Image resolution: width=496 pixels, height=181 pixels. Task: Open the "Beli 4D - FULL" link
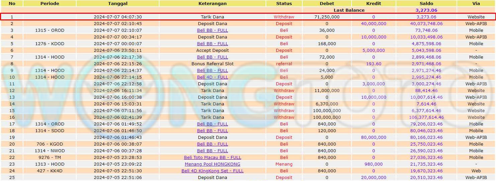click(212, 77)
